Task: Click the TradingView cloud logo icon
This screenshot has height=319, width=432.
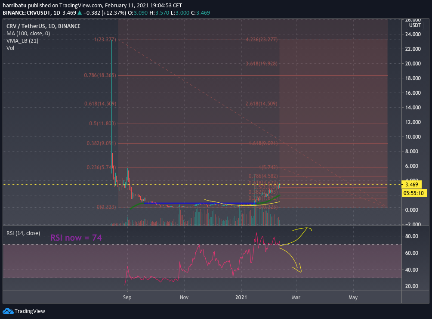Action: [8, 311]
